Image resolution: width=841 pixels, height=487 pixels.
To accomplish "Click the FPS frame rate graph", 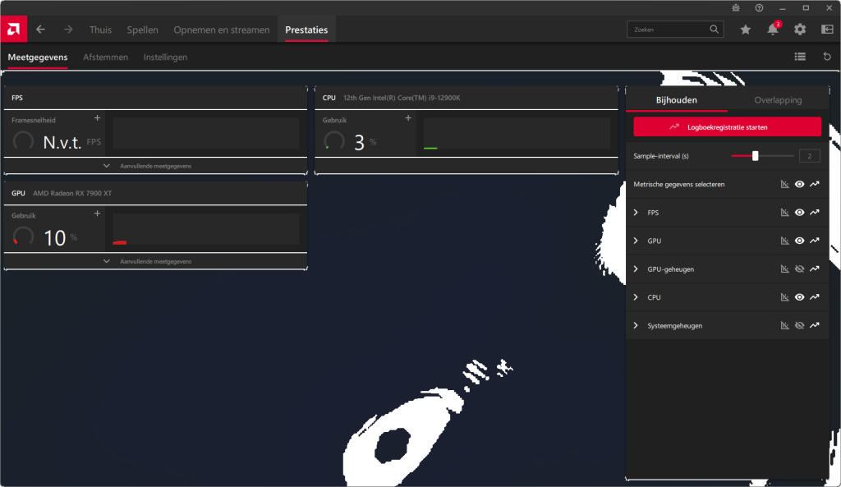I will pyautogui.click(x=206, y=134).
